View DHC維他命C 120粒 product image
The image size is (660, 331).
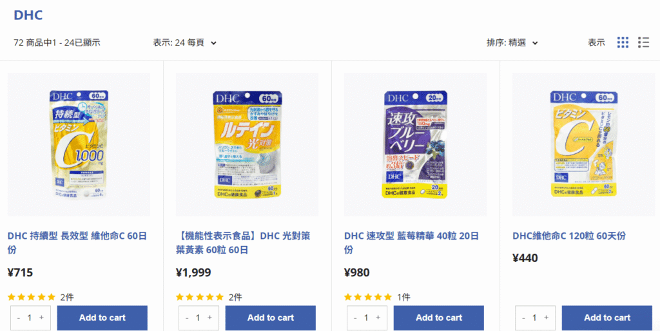[x=583, y=144]
